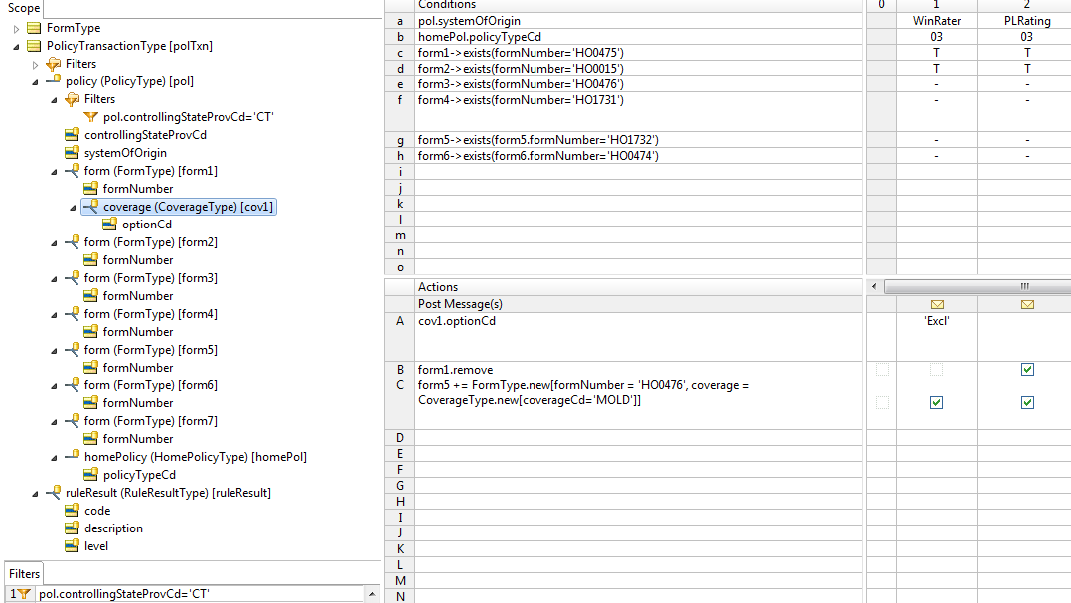1071x603 pixels.
Task: Click the optionCd attribute icon
Action: click(x=110, y=224)
